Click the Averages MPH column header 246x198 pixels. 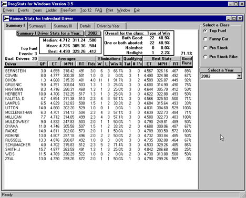coord(68,64)
